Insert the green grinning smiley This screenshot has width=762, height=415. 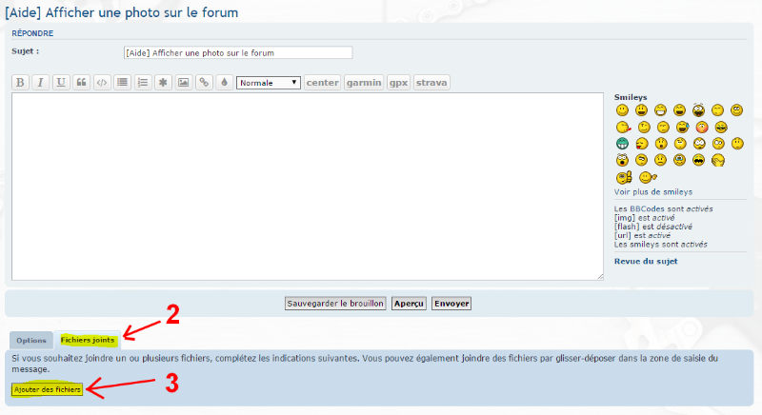[622, 144]
